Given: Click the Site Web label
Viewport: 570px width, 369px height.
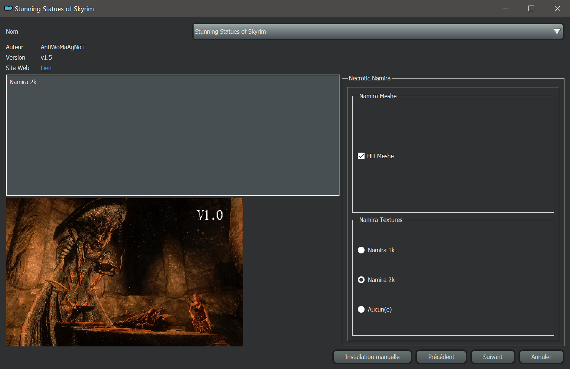Looking at the screenshot, I should (17, 68).
